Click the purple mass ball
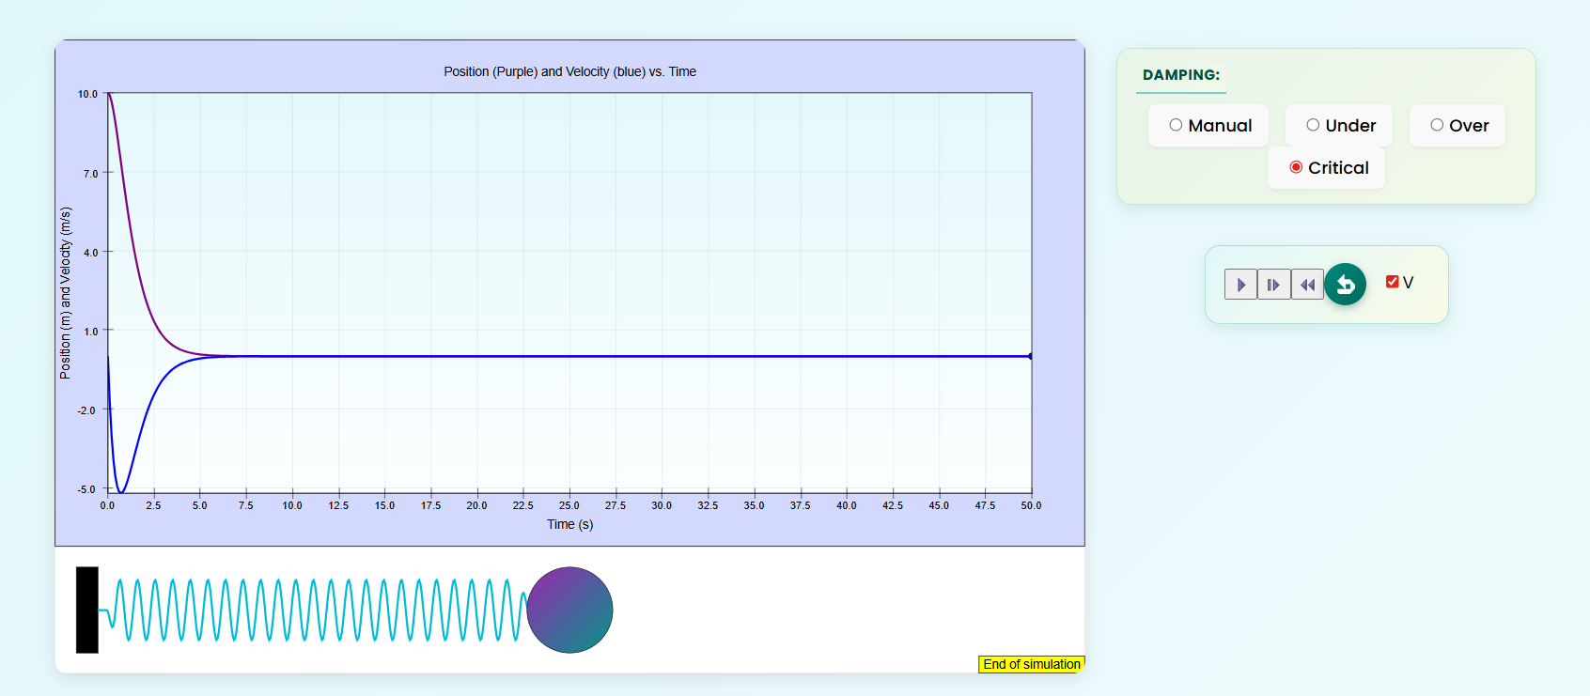The width and height of the screenshot is (1590, 696). pyautogui.click(x=569, y=610)
